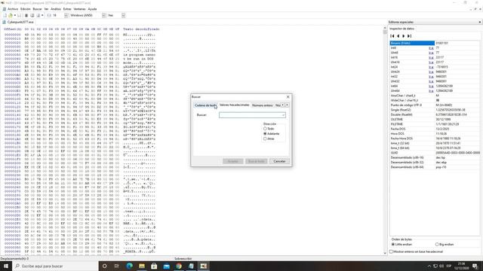Click the Aceptar button
This screenshot has height=271, width=483.
[233, 161]
